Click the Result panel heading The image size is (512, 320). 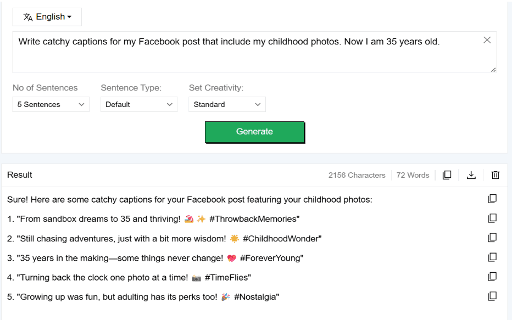pos(20,175)
